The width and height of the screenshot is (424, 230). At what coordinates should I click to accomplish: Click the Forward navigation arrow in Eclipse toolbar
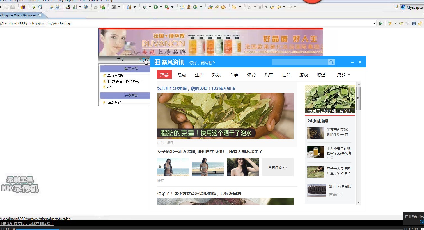[290, 7]
